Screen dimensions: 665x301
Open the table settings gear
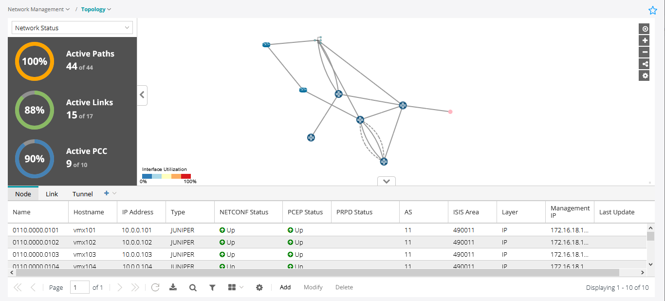click(259, 287)
